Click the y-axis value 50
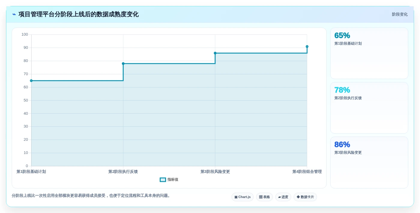 tap(26, 100)
